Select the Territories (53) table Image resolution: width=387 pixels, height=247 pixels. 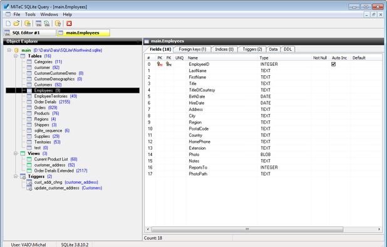point(48,142)
